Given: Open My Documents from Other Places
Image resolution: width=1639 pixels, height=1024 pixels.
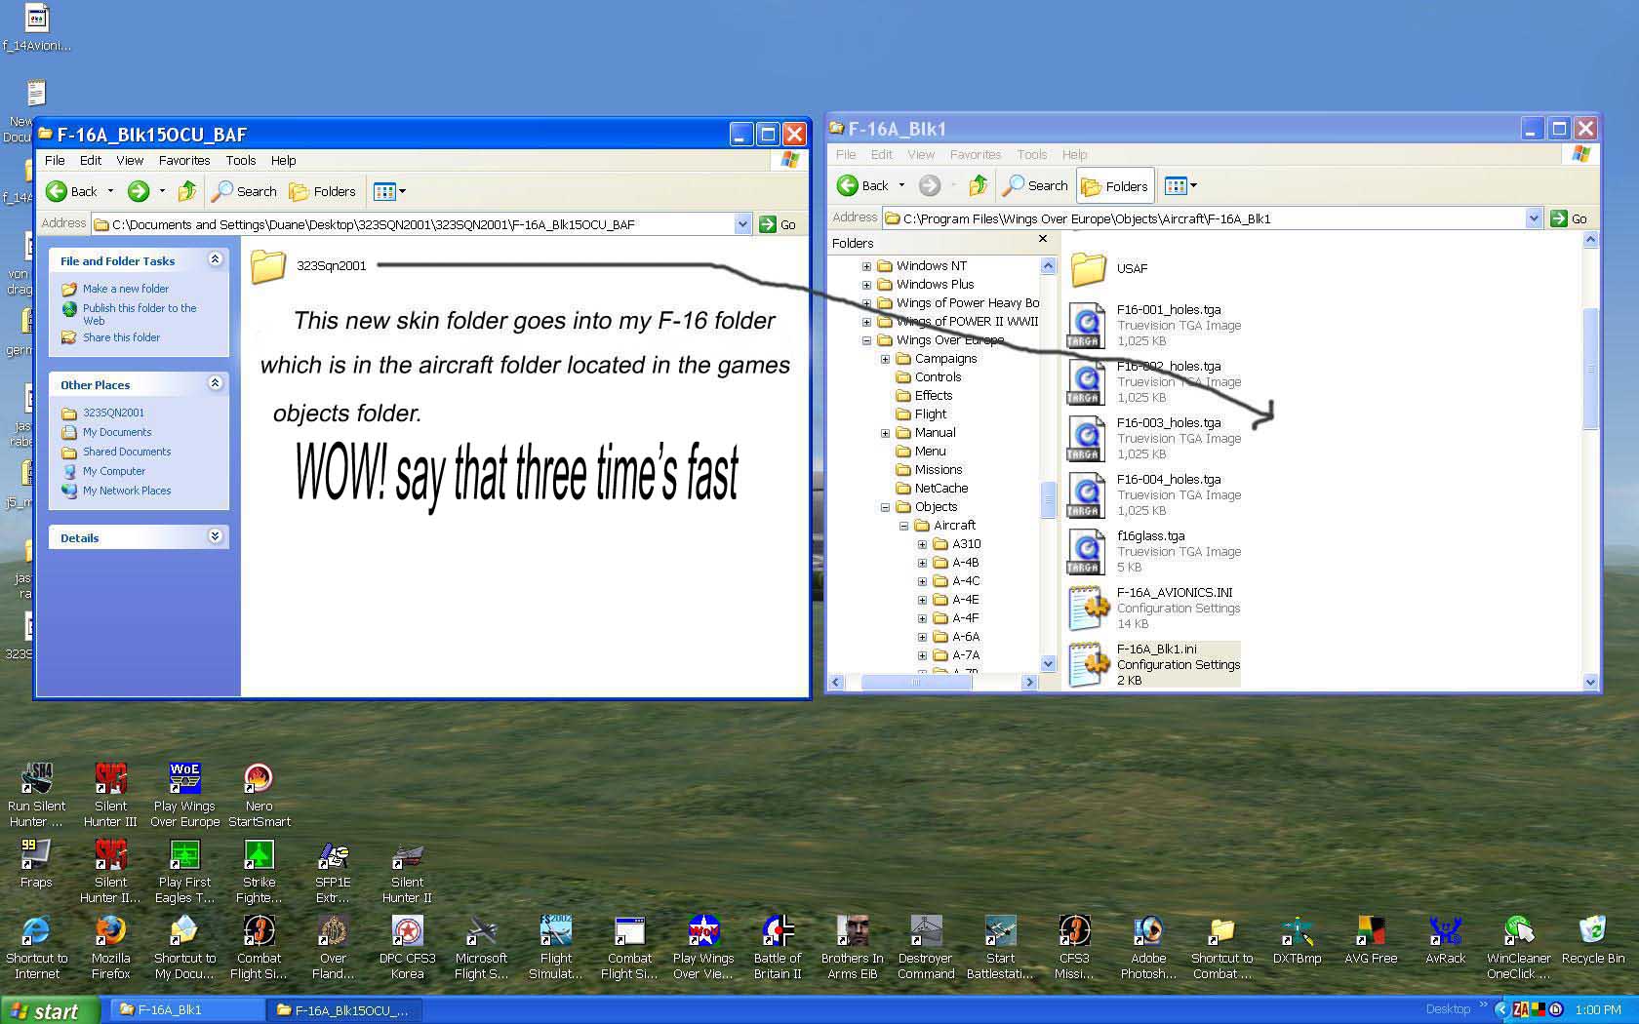Looking at the screenshot, I should pos(117,432).
